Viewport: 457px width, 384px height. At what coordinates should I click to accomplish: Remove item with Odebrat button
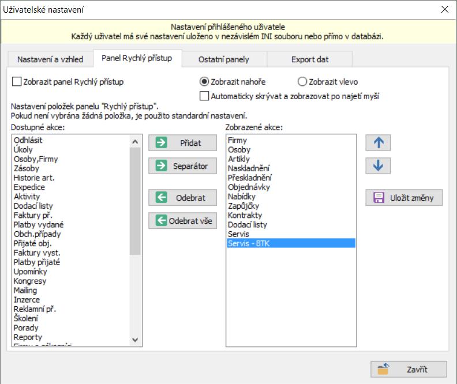pyautogui.click(x=182, y=198)
